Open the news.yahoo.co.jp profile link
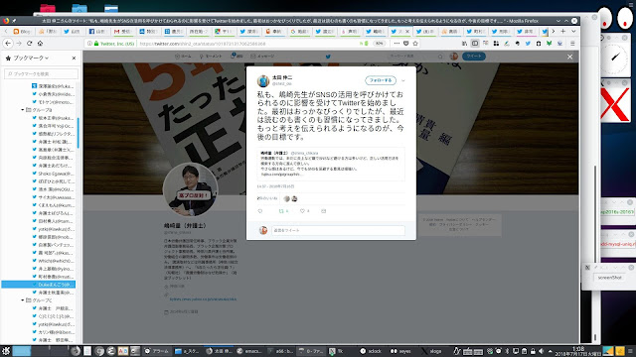The width and height of the screenshot is (636, 357). 203,299
